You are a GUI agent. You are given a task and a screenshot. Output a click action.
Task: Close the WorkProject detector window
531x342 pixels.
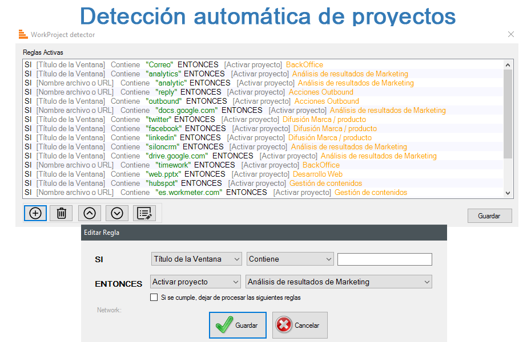(511, 34)
